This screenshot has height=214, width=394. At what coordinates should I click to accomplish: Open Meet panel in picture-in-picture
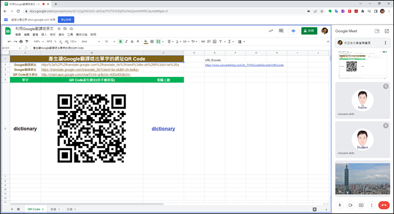click(377, 31)
